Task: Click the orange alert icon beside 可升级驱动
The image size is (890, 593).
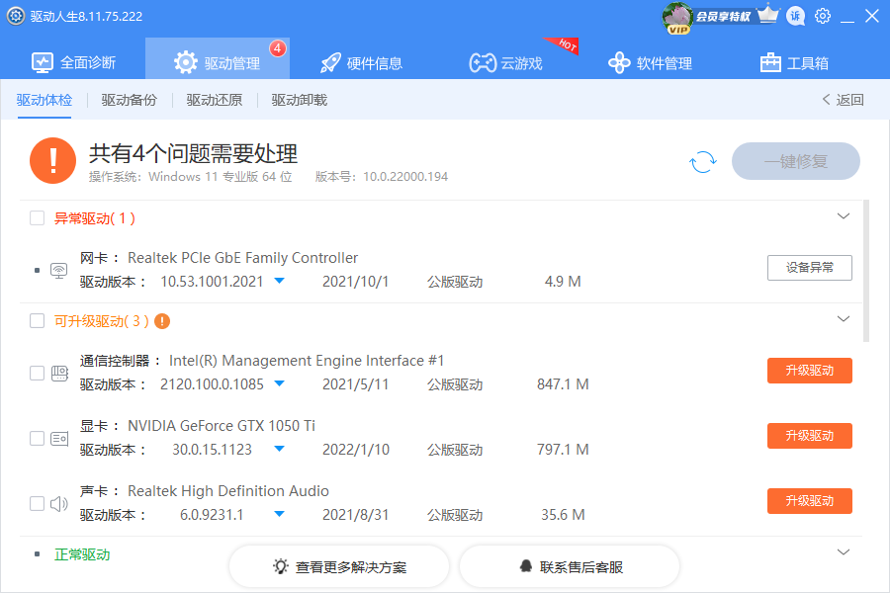Action: [x=162, y=321]
